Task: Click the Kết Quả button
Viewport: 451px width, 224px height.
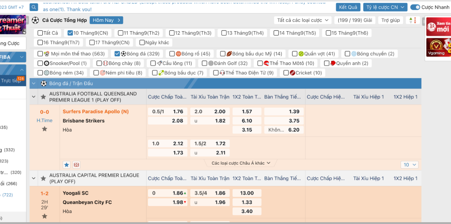Action: tap(348, 7)
